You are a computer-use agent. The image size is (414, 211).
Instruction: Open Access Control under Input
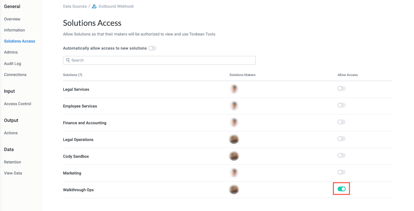point(17,103)
